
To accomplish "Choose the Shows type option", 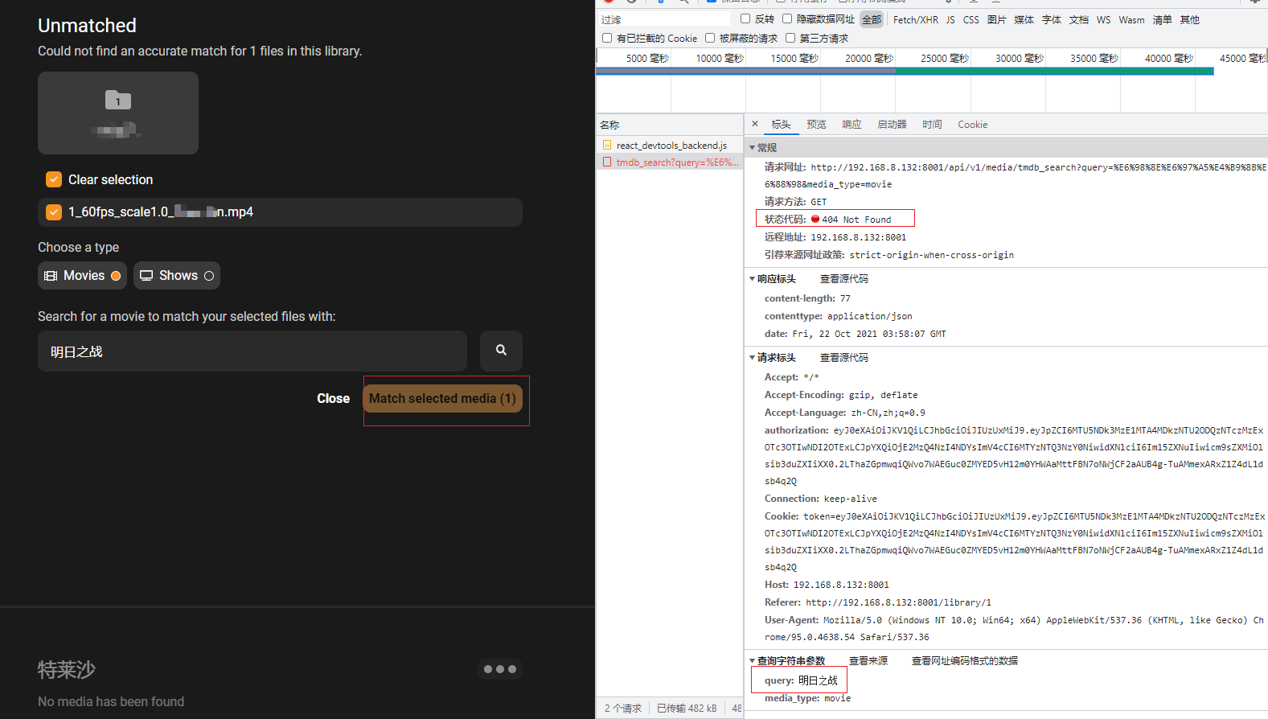I will (x=177, y=275).
